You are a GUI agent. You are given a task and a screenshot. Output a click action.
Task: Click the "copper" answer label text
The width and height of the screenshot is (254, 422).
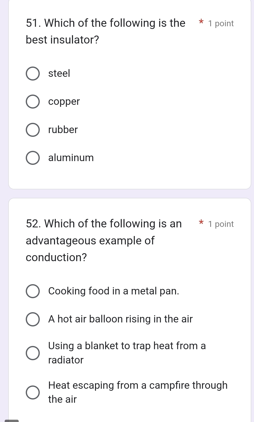point(64,102)
